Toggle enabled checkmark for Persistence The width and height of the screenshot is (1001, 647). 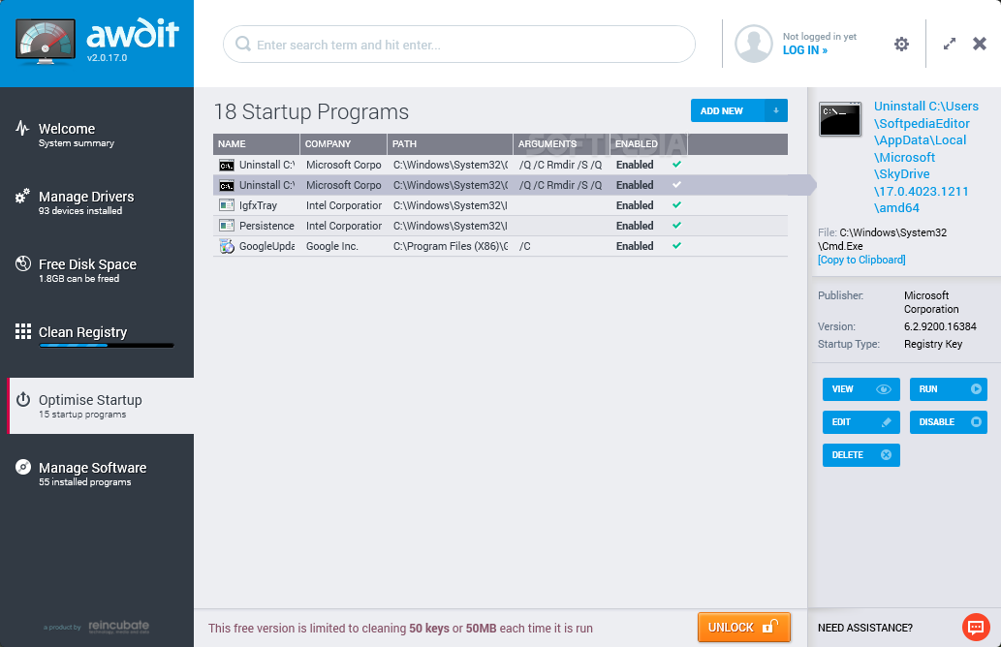(676, 226)
